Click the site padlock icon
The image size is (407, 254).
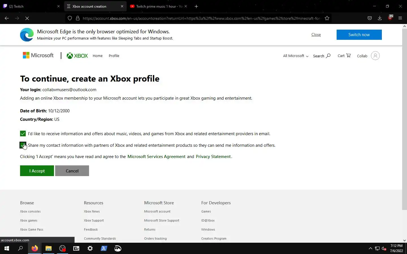coord(78,18)
